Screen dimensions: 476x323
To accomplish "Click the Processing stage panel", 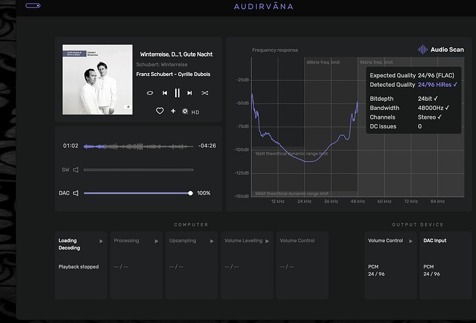I will pyautogui.click(x=135, y=264).
